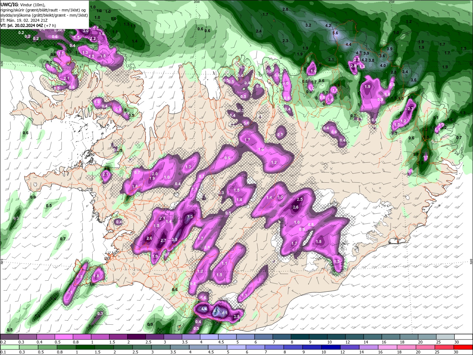Click the '2.2' value in the northwest
Image resolution: width=473 pixels, height=355 pixels.
pyautogui.click(x=93, y=38)
